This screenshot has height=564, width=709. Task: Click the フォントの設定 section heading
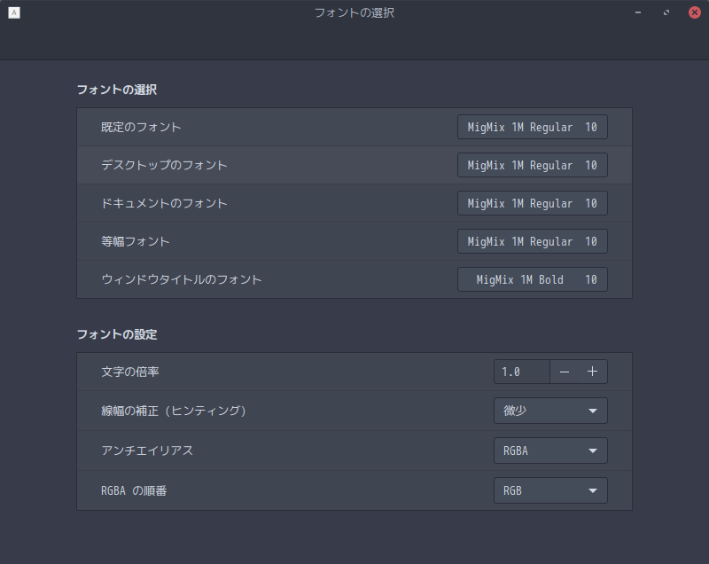(117, 335)
